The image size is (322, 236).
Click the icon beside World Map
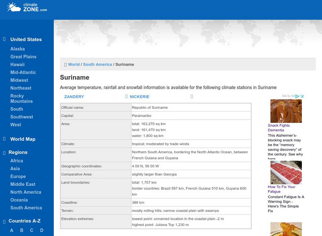coord(4,139)
